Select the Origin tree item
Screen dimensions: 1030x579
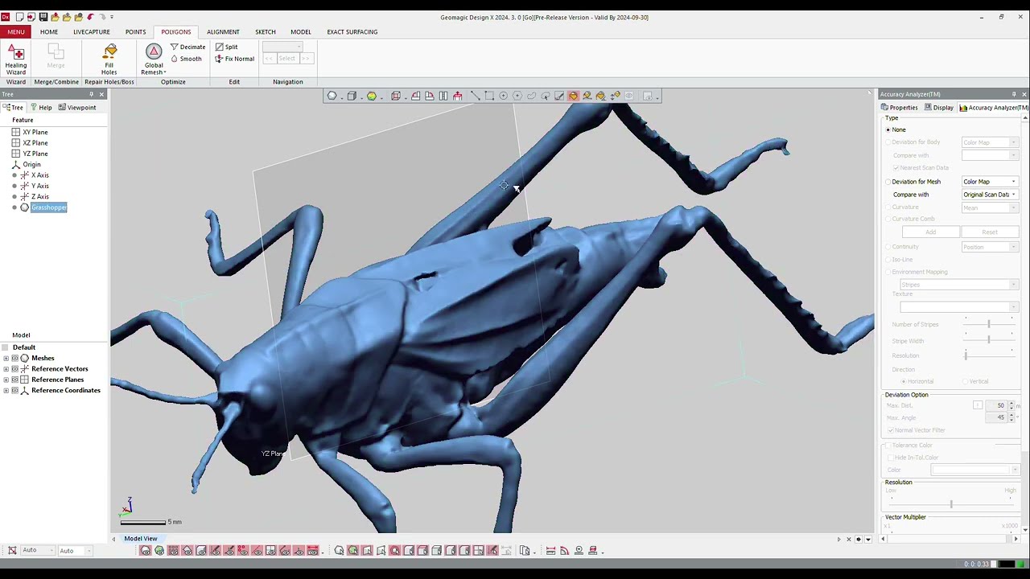tap(31, 164)
